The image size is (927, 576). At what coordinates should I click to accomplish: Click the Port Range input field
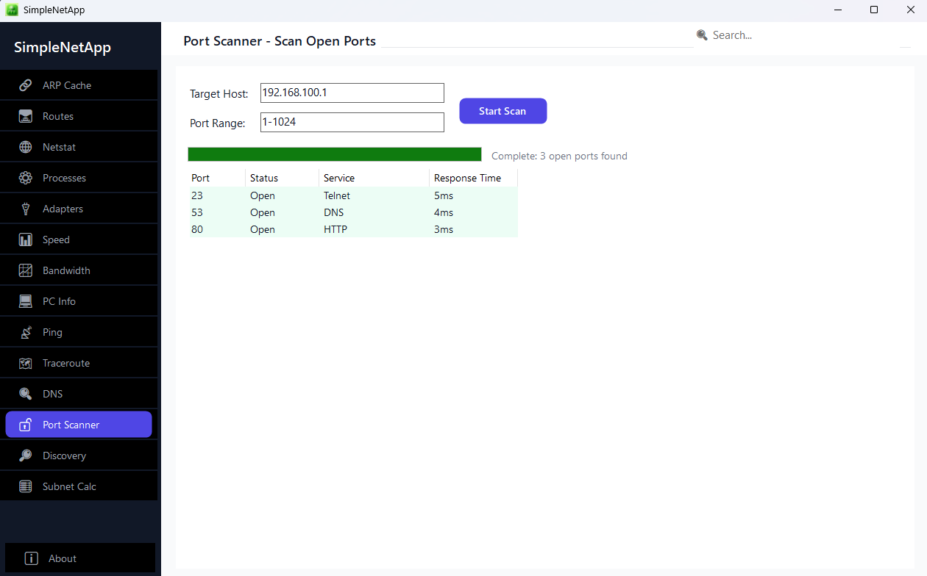(352, 122)
